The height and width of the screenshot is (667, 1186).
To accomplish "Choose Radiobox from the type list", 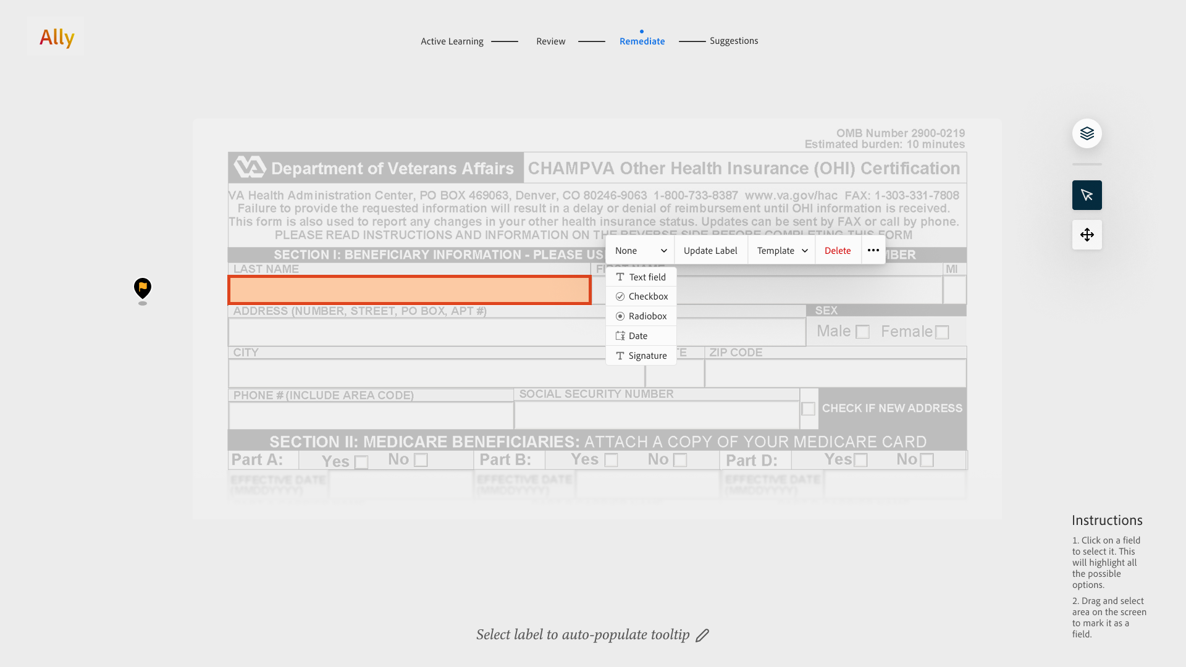I will 641,316.
